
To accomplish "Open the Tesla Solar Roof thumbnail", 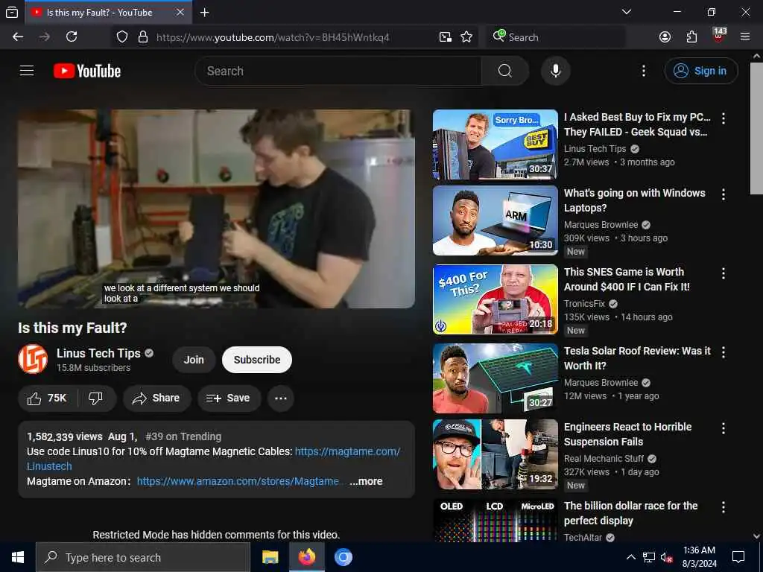I will [496, 378].
